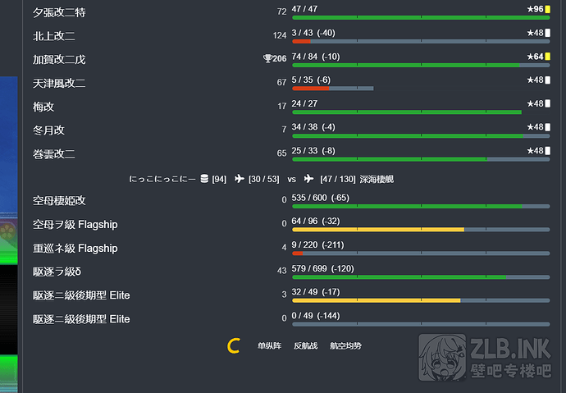Click the ZLB.INK watermark logo
Image resolution: width=566 pixels, height=393 pixels.
point(485,357)
